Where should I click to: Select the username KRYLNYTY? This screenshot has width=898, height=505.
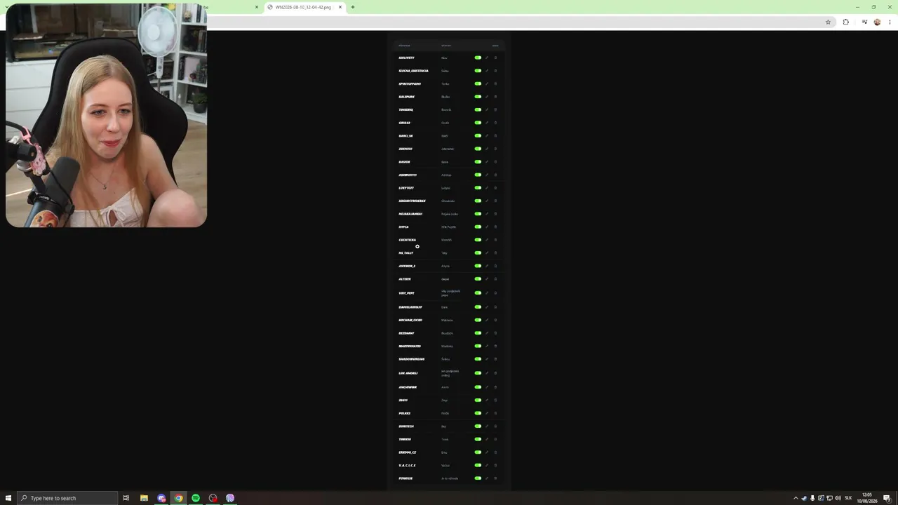coord(406,58)
